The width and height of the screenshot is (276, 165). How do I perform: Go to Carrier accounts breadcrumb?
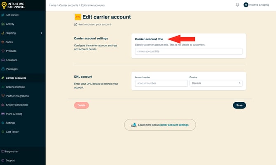69,5
